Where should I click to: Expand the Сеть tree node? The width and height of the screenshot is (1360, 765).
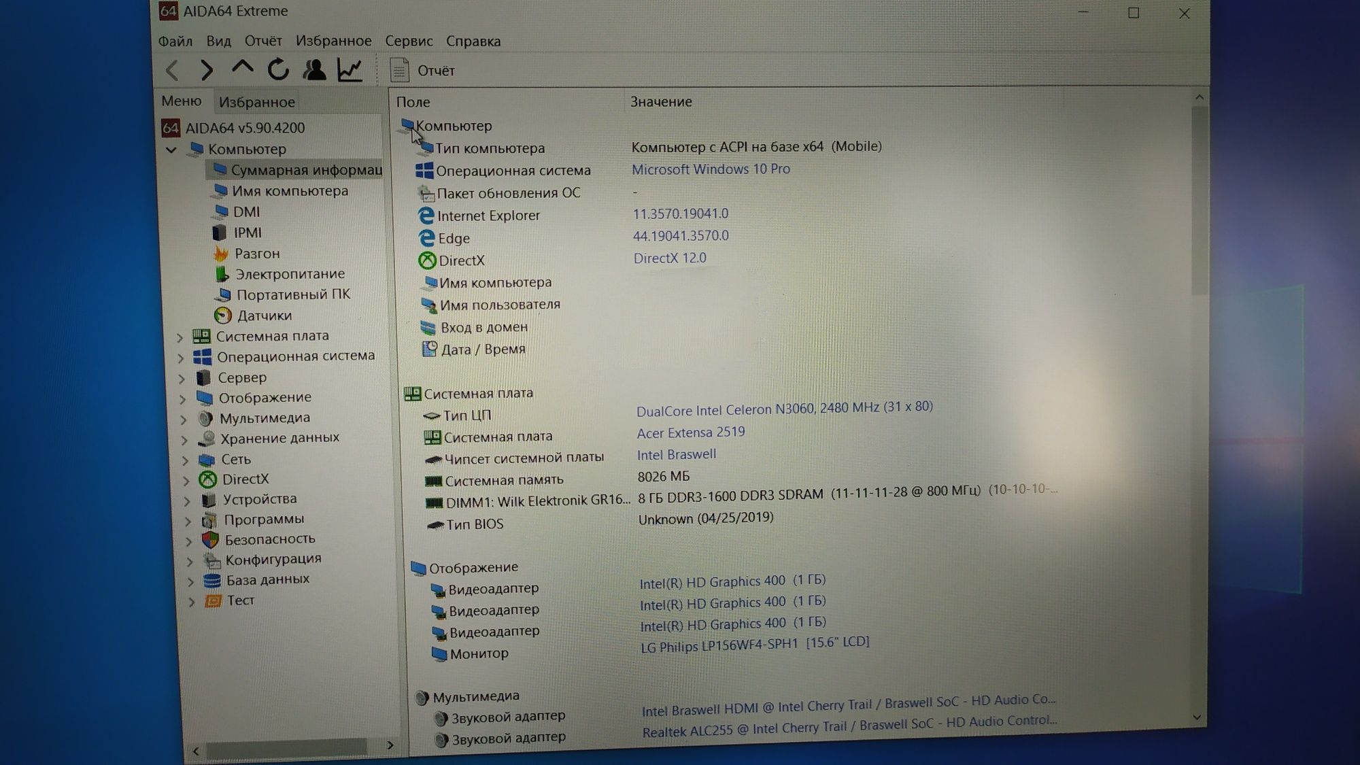(185, 460)
